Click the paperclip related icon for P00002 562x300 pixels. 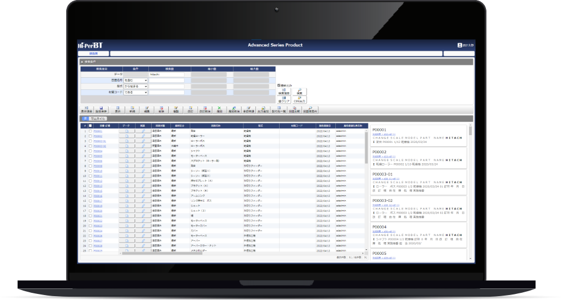(143, 136)
